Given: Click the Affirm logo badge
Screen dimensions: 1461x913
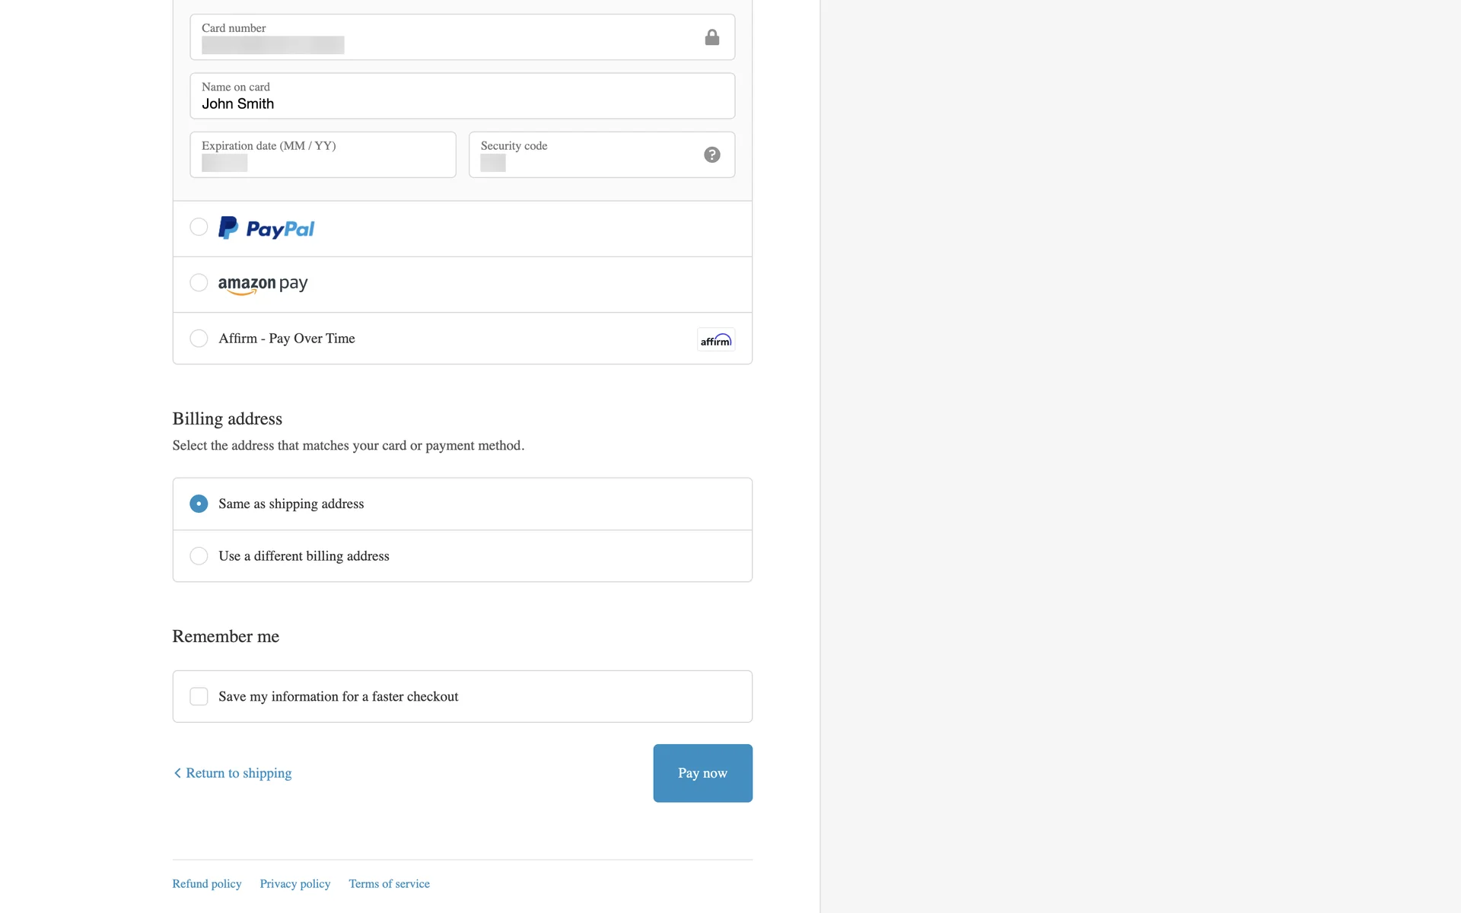Looking at the screenshot, I should pyautogui.click(x=715, y=339).
